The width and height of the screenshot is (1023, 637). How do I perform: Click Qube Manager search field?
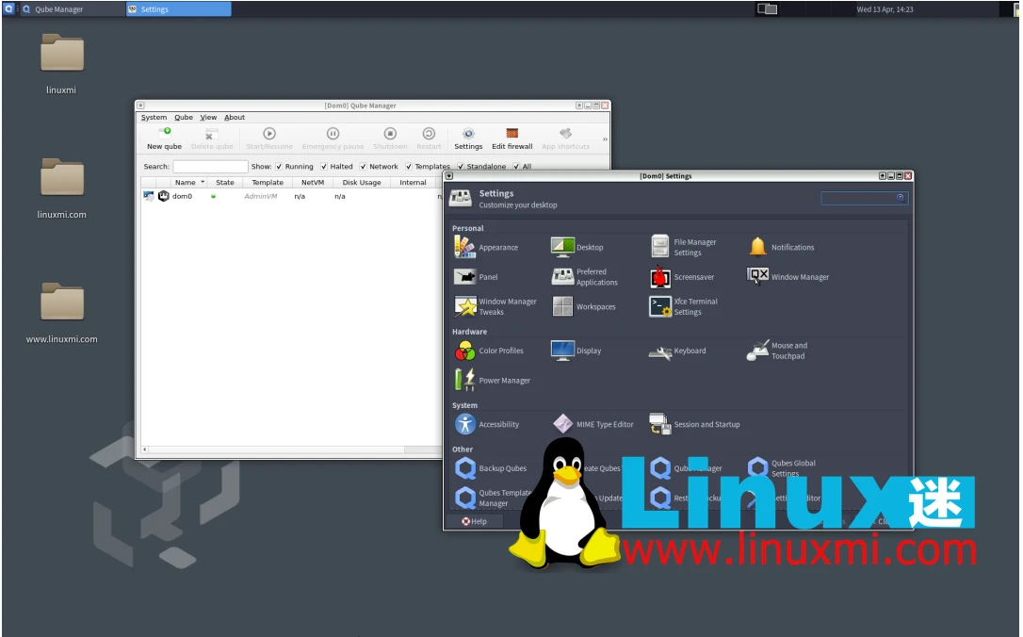coord(210,167)
